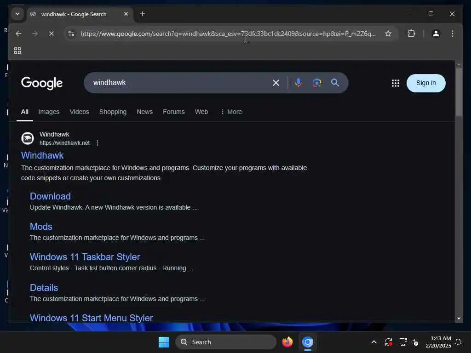Click the Chromium taskbar icon
This screenshot has width=471, height=353.
(308, 342)
